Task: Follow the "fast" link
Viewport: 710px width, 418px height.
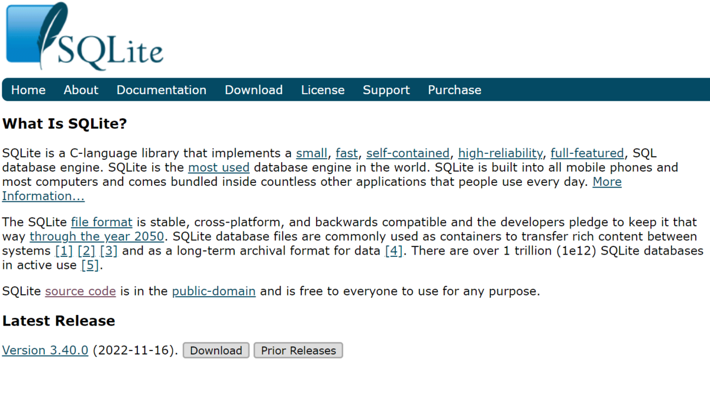Action: [x=347, y=153]
